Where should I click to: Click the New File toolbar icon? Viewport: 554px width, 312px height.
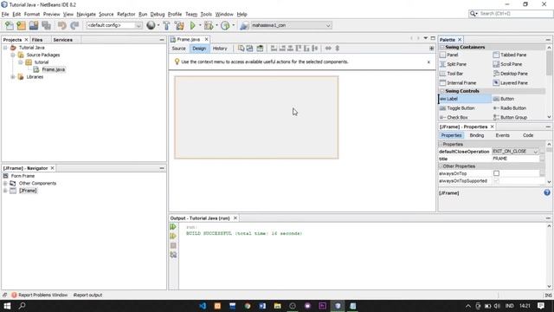click(x=10, y=25)
